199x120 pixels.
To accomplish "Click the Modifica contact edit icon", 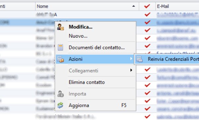I will [x=60, y=27].
